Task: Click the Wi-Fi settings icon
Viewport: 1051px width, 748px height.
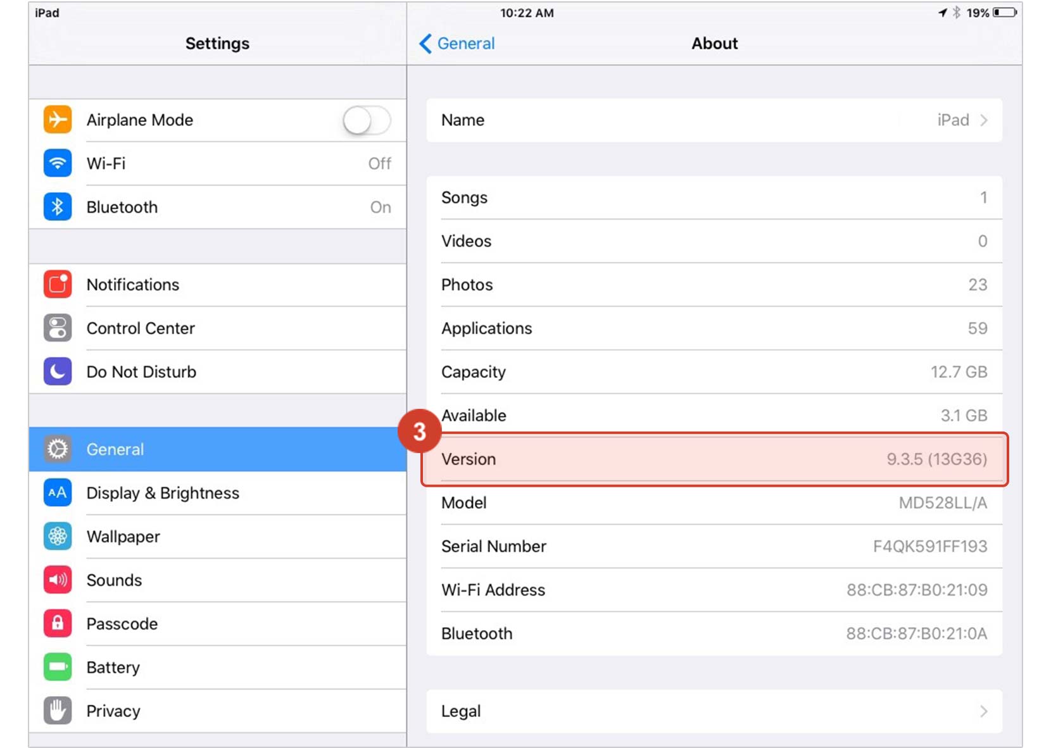Action: 58,163
